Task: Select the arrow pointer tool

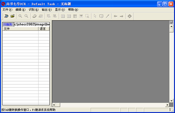Action: coord(95,16)
